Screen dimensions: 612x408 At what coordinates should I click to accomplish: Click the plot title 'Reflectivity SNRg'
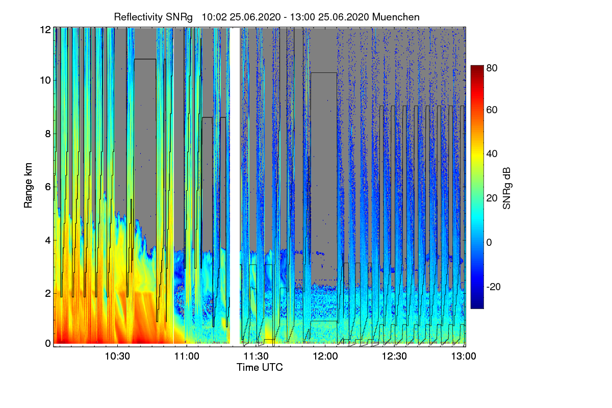tap(154, 17)
